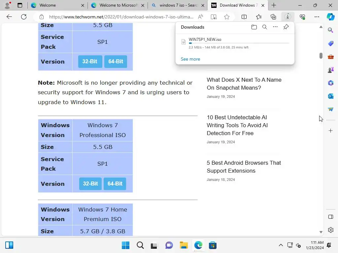Open the clock showing 1:11 AM

pos(315,245)
